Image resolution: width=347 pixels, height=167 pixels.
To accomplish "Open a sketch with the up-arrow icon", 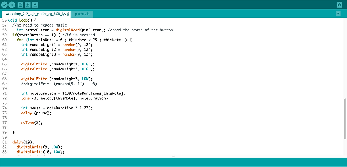I will [28, 5].
